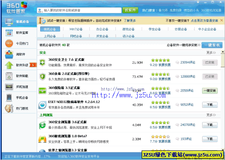Image resolution: width=225 pixels, height=160 pixels.
Task: Click the green 找软件 search button
Action: tap(130, 10)
